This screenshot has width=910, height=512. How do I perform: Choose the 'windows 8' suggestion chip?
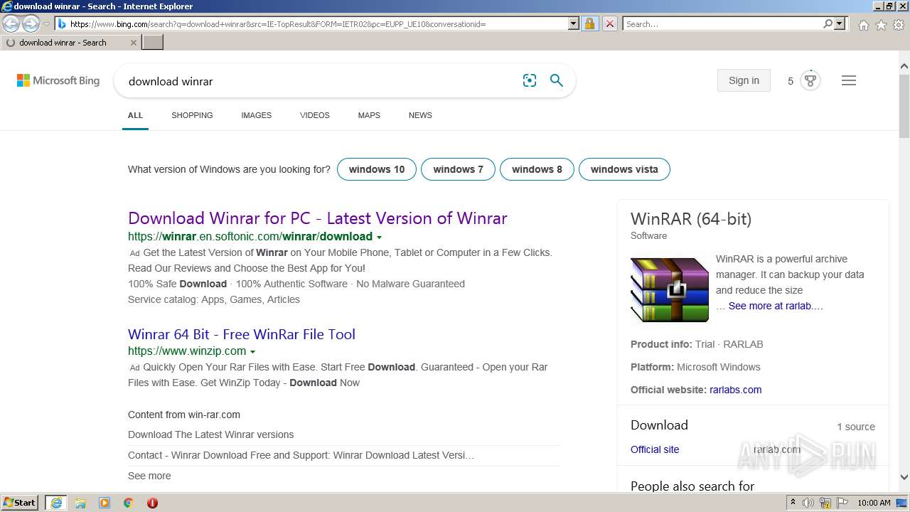tap(537, 169)
